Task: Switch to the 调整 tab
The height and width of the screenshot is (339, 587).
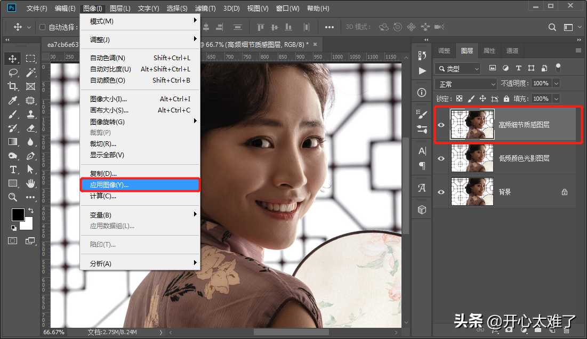Action: pos(444,51)
